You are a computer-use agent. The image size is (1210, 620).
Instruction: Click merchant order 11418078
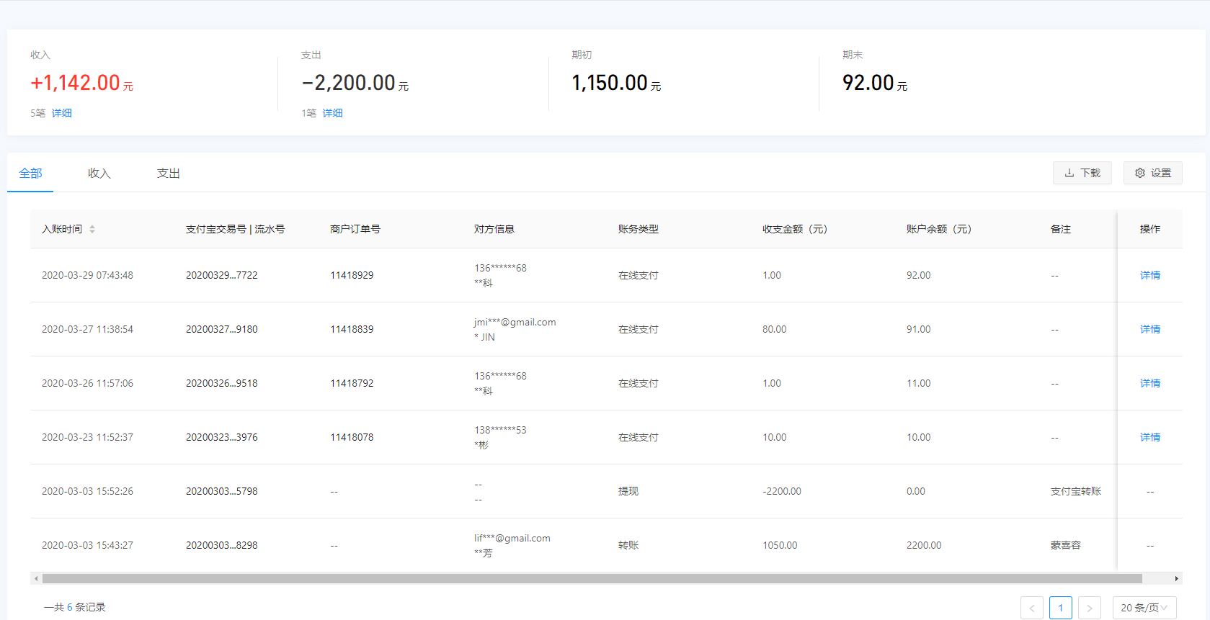352,437
